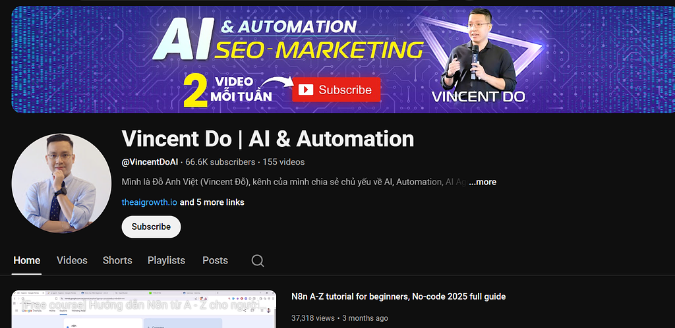Open the N8n A-Z tutorial video title
Viewport: 675px width, 328px height.
[398, 296]
